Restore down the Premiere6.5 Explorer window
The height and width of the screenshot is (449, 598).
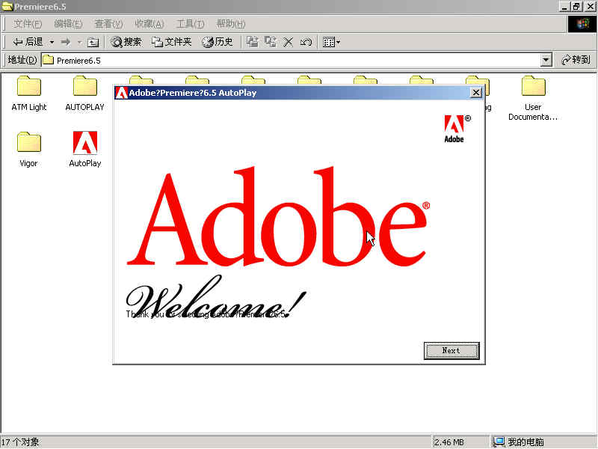coord(576,7)
